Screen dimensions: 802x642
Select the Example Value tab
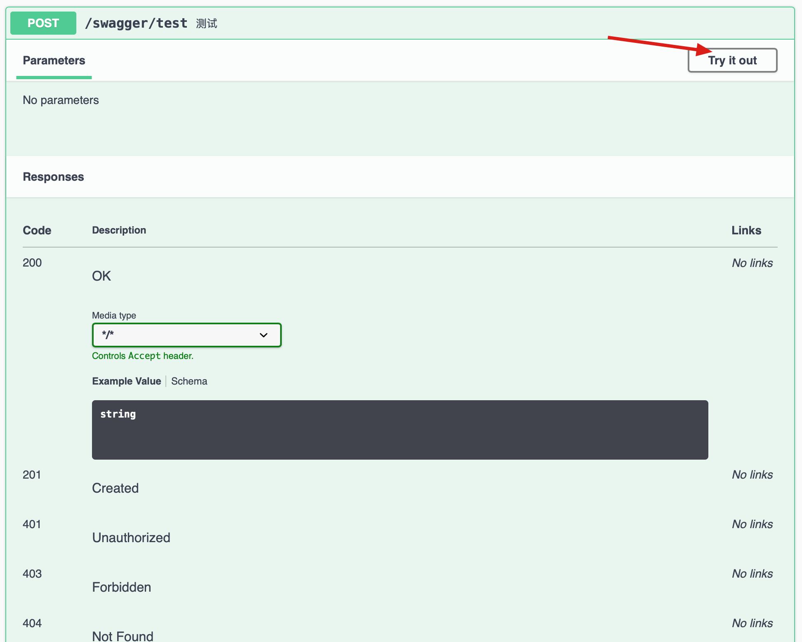(126, 381)
